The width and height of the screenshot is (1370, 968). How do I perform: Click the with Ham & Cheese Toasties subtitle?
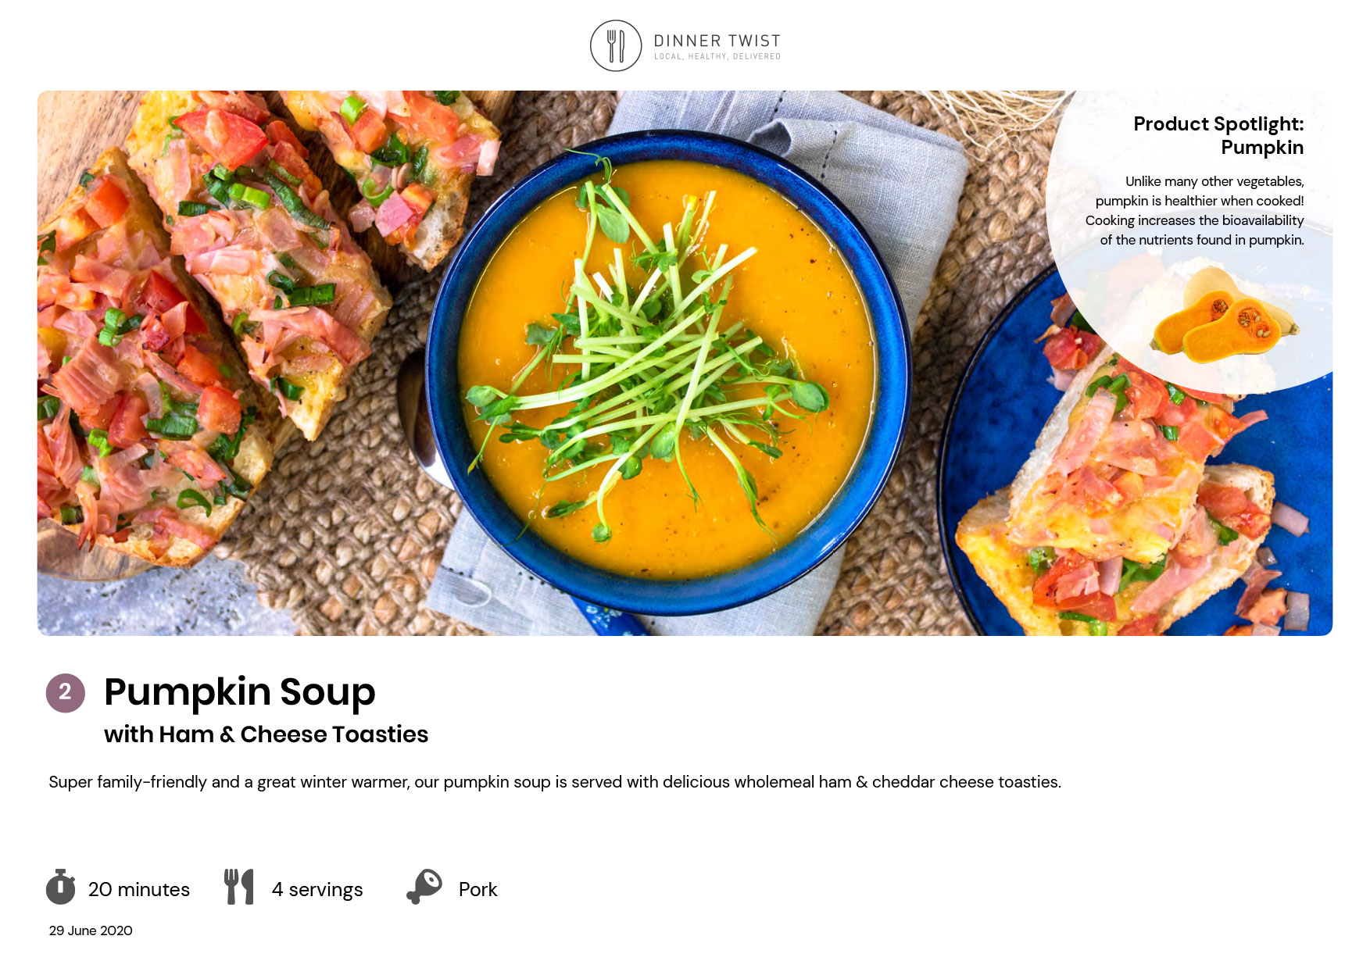[x=266, y=734]
